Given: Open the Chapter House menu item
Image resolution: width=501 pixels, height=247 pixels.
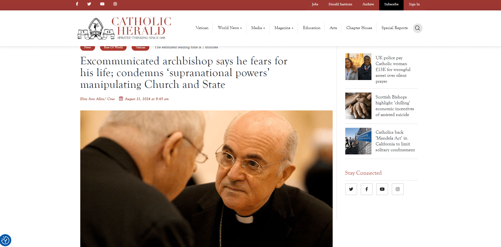Looking at the screenshot, I should coord(359,28).
